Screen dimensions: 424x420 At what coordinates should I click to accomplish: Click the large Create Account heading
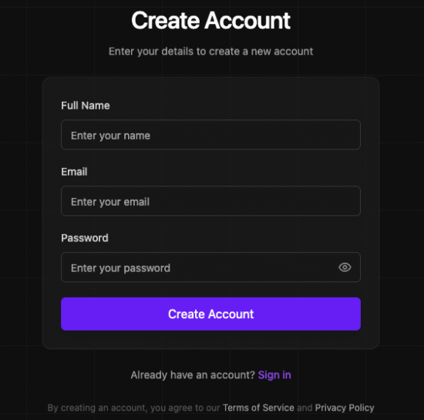point(210,20)
